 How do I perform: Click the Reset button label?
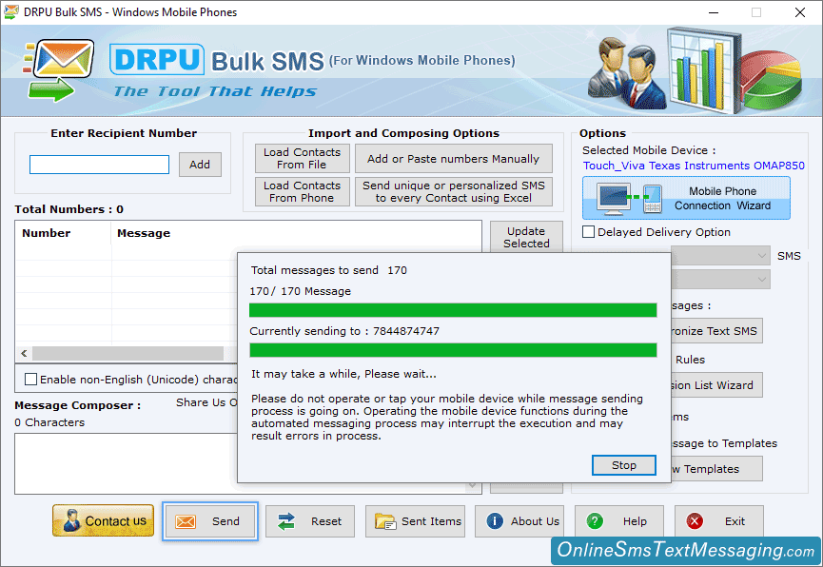tap(326, 521)
